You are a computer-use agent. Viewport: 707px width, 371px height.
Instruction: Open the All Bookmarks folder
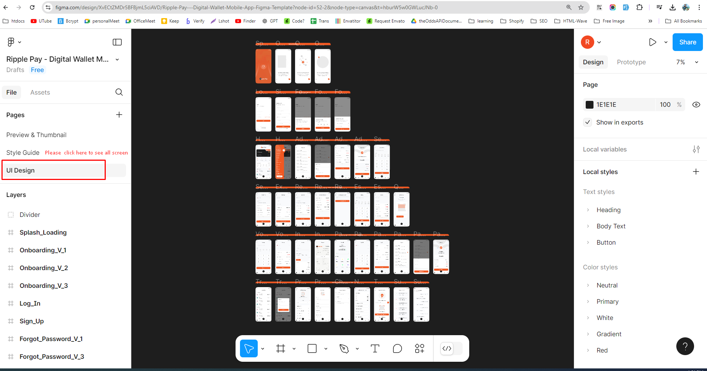coord(684,21)
